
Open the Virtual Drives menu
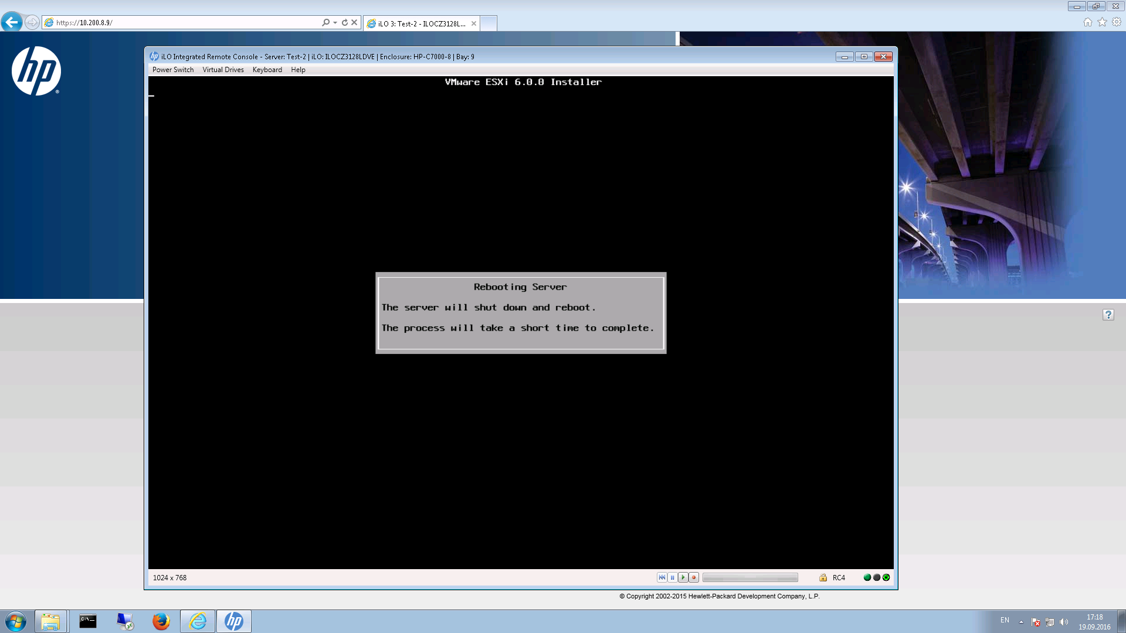[x=223, y=70]
